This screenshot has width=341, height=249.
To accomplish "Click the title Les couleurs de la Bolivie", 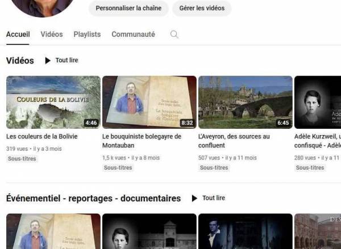I will (x=41, y=137).
